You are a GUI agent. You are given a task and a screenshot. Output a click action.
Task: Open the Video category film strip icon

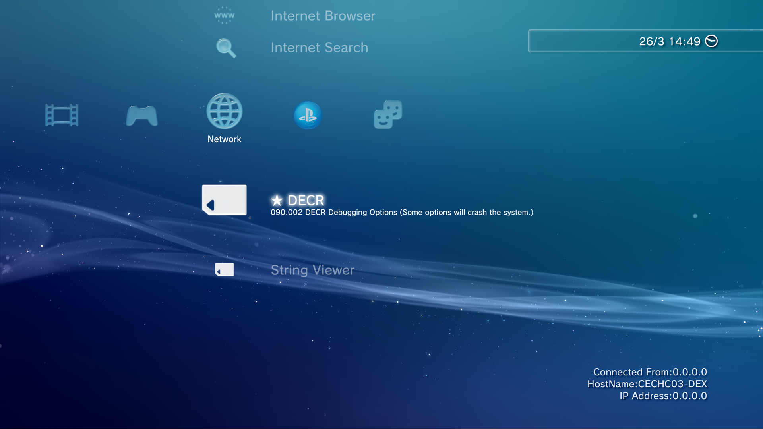tap(62, 115)
